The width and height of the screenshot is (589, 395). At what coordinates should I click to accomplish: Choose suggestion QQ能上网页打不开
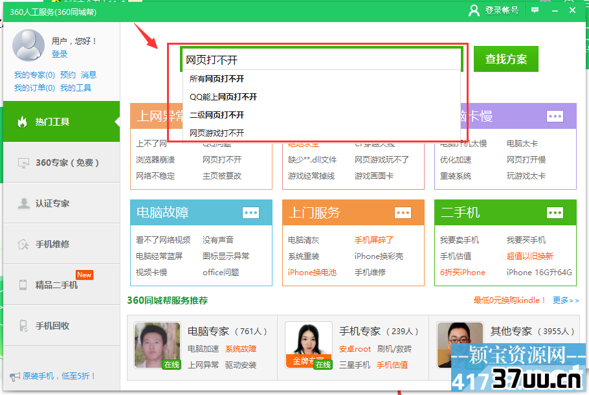(x=322, y=97)
